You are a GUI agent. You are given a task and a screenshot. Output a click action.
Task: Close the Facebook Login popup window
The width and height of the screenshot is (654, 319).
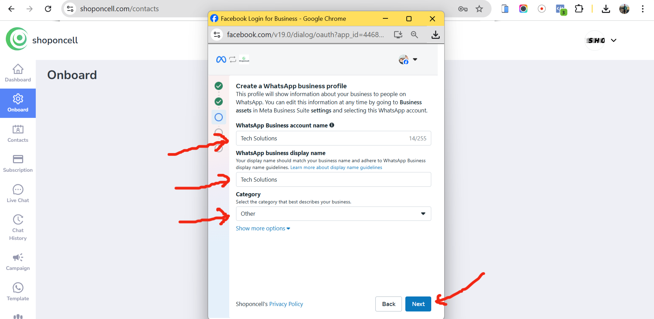click(432, 19)
